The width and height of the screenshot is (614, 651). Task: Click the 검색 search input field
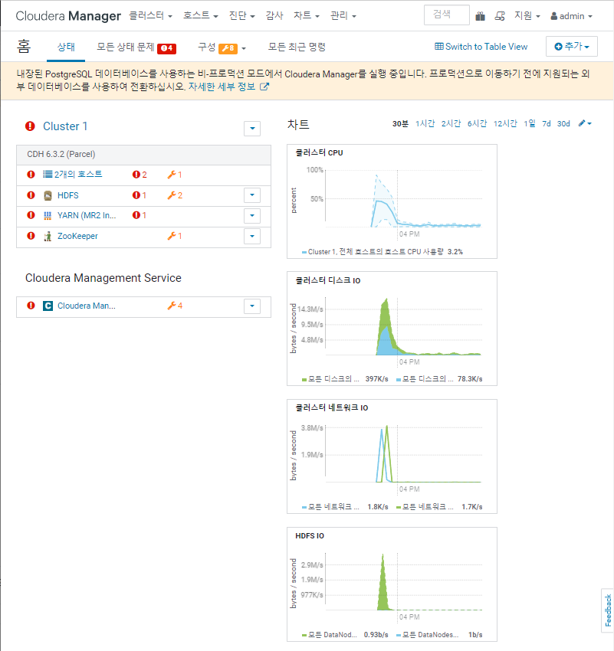tap(447, 15)
